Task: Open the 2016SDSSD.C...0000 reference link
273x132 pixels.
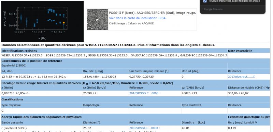Action: click(145, 93)
